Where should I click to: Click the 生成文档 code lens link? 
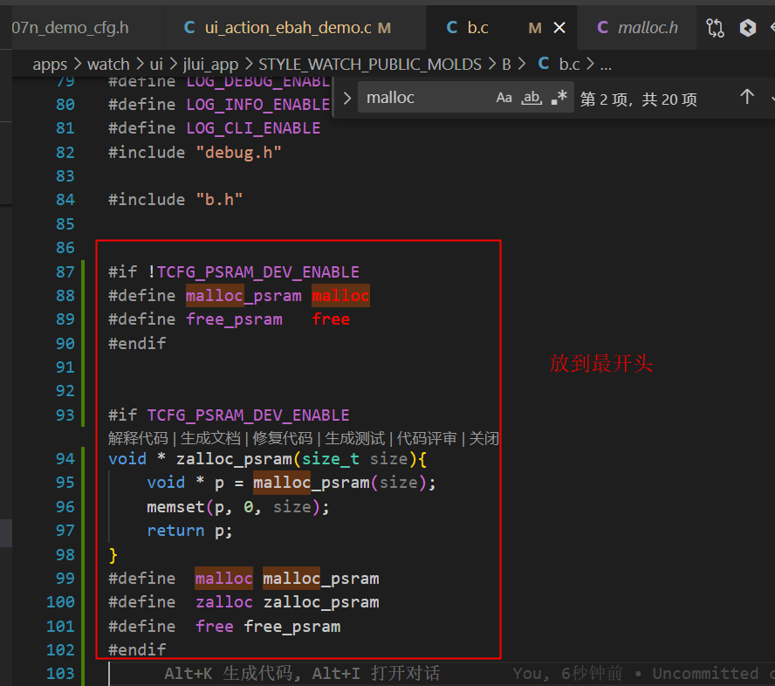(210, 438)
